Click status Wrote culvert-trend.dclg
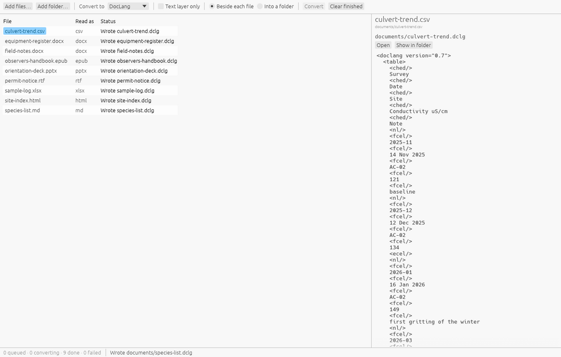The width and height of the screenshot is (561, 357). [130, 31]
